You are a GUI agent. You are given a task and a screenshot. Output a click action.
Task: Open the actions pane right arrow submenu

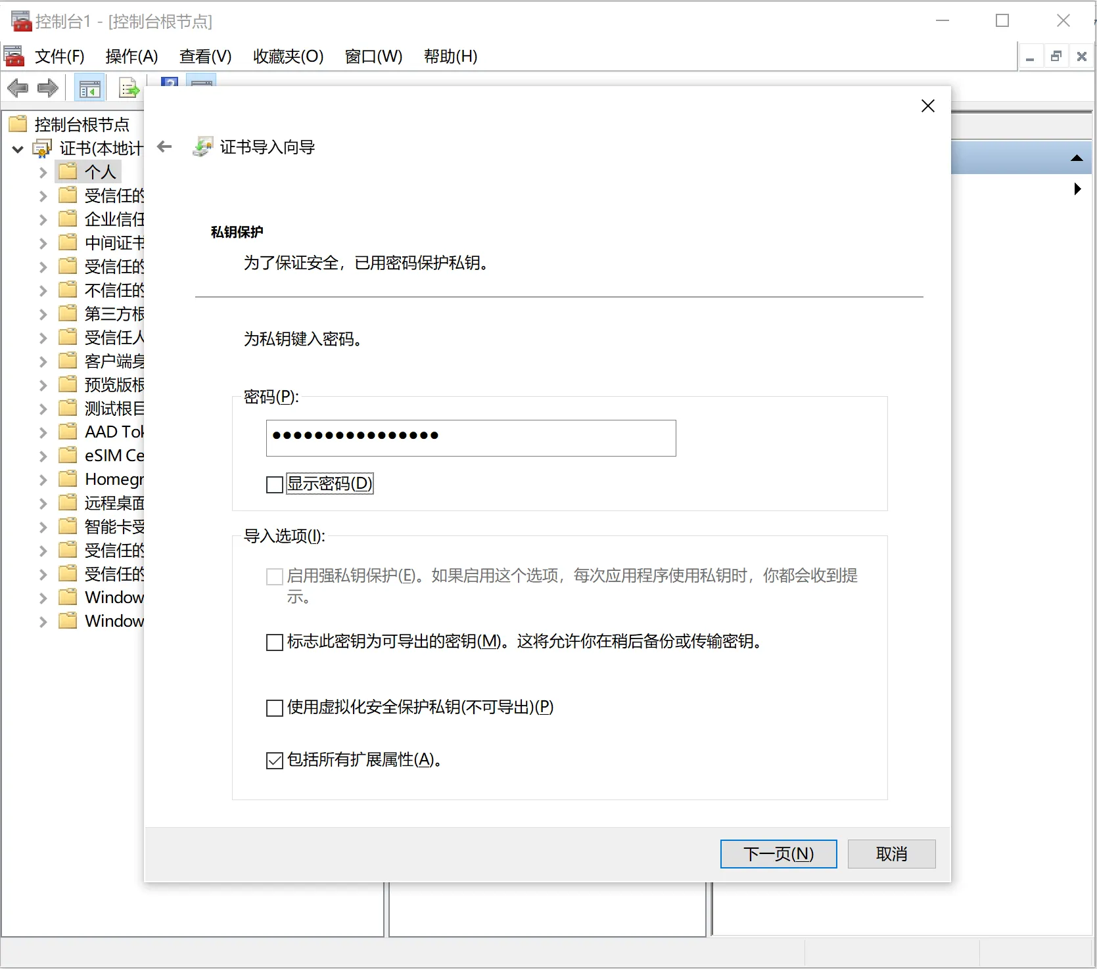[1077, 189]
